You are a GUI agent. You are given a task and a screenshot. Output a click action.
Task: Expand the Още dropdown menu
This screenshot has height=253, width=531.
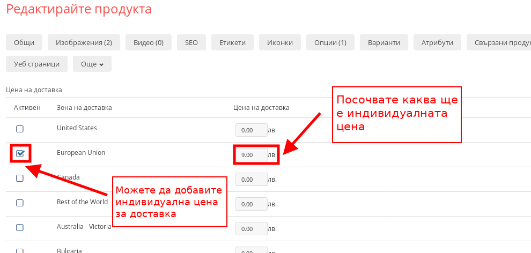click(92, 64)
